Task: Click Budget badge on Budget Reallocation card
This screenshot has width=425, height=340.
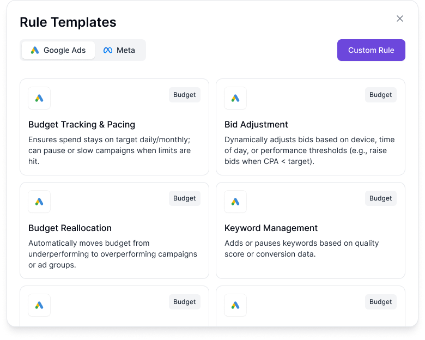Action: [x=185, y=198]
